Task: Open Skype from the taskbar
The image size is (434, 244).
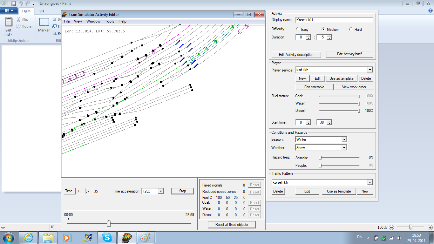Action: 107,237
